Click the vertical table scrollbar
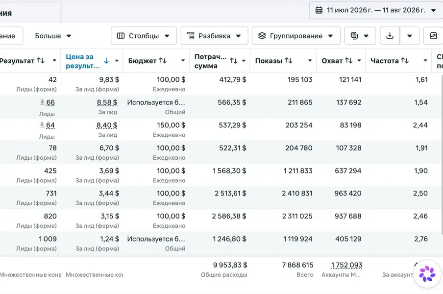 coord(442,154)
